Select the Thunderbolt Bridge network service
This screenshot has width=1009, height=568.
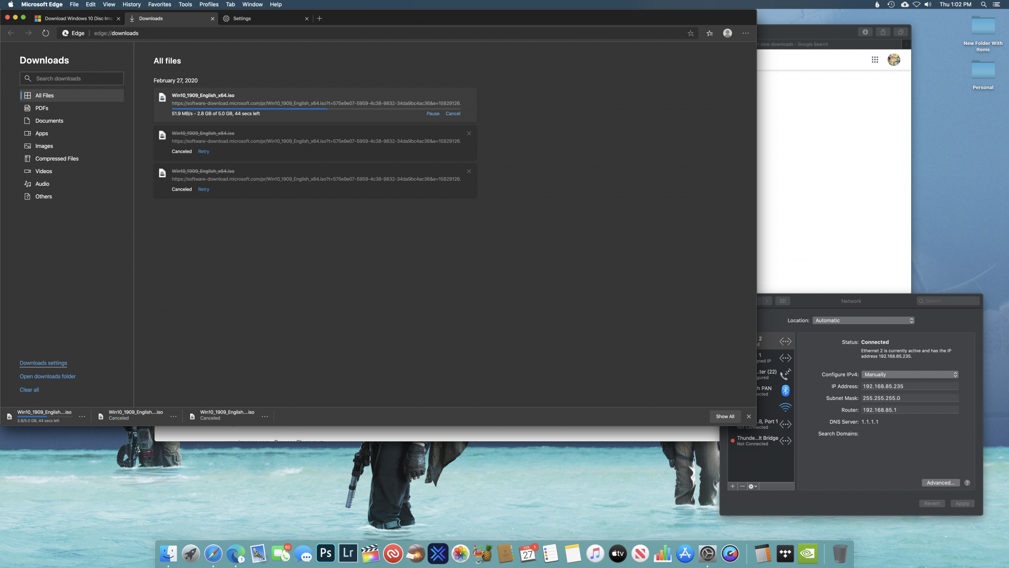761,441
